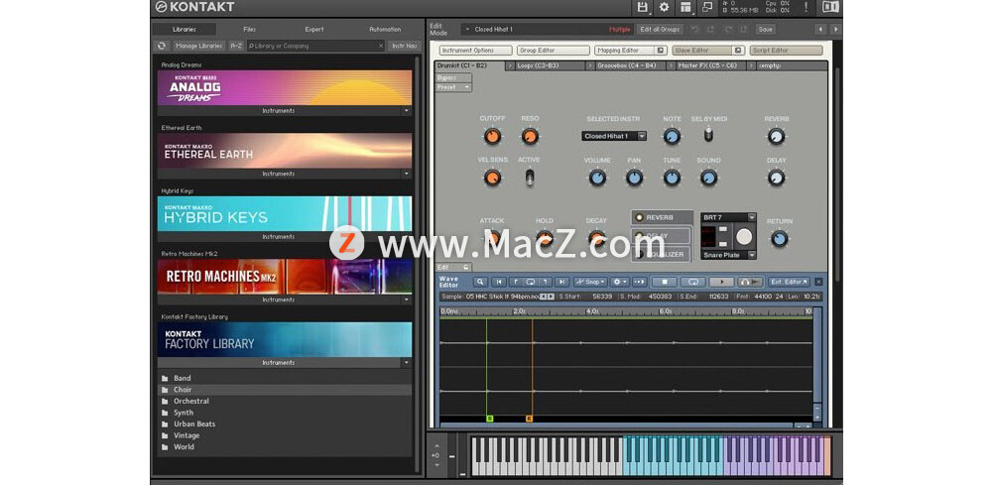This screenshot has width=992, height=485.
Task: Click the RETURN knob
Action: [780, 238]
